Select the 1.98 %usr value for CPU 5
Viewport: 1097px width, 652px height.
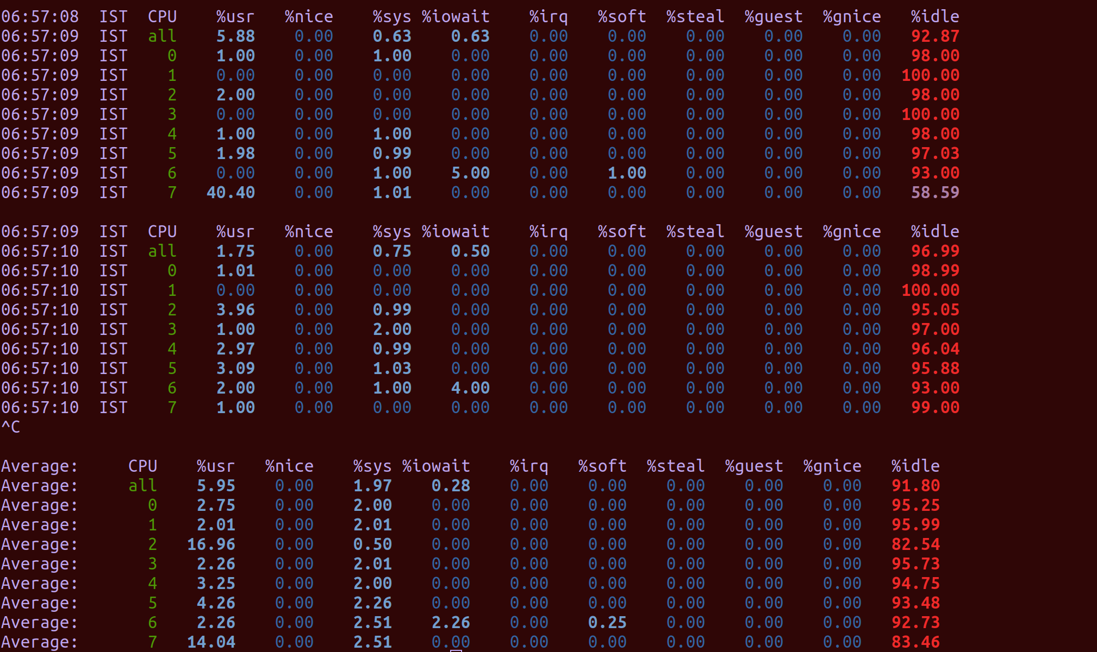point(235,154)
